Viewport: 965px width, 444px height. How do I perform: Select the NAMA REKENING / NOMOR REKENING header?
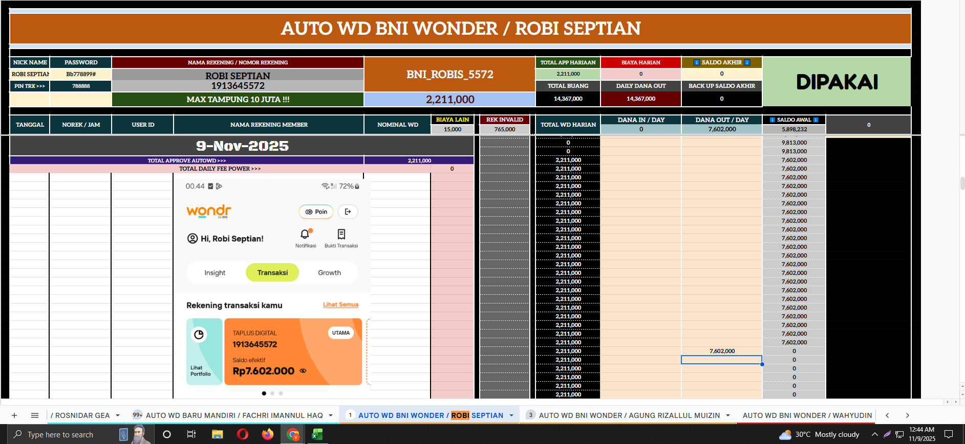[238, 62]
